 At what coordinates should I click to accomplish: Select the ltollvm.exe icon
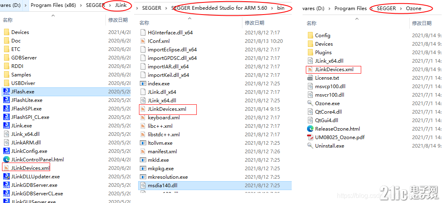click(x=143, y=143)
